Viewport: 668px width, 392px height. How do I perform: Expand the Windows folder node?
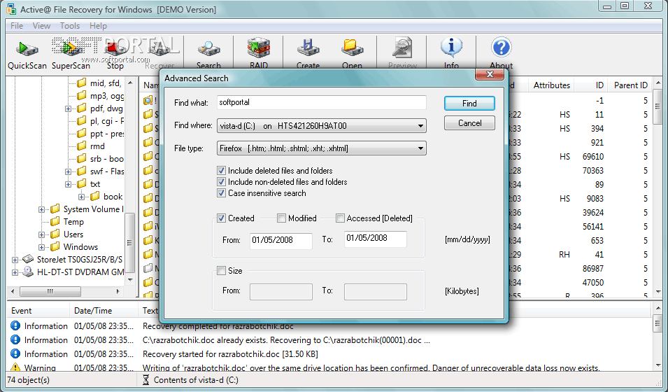pyautogui.click(x=41, y=247)
